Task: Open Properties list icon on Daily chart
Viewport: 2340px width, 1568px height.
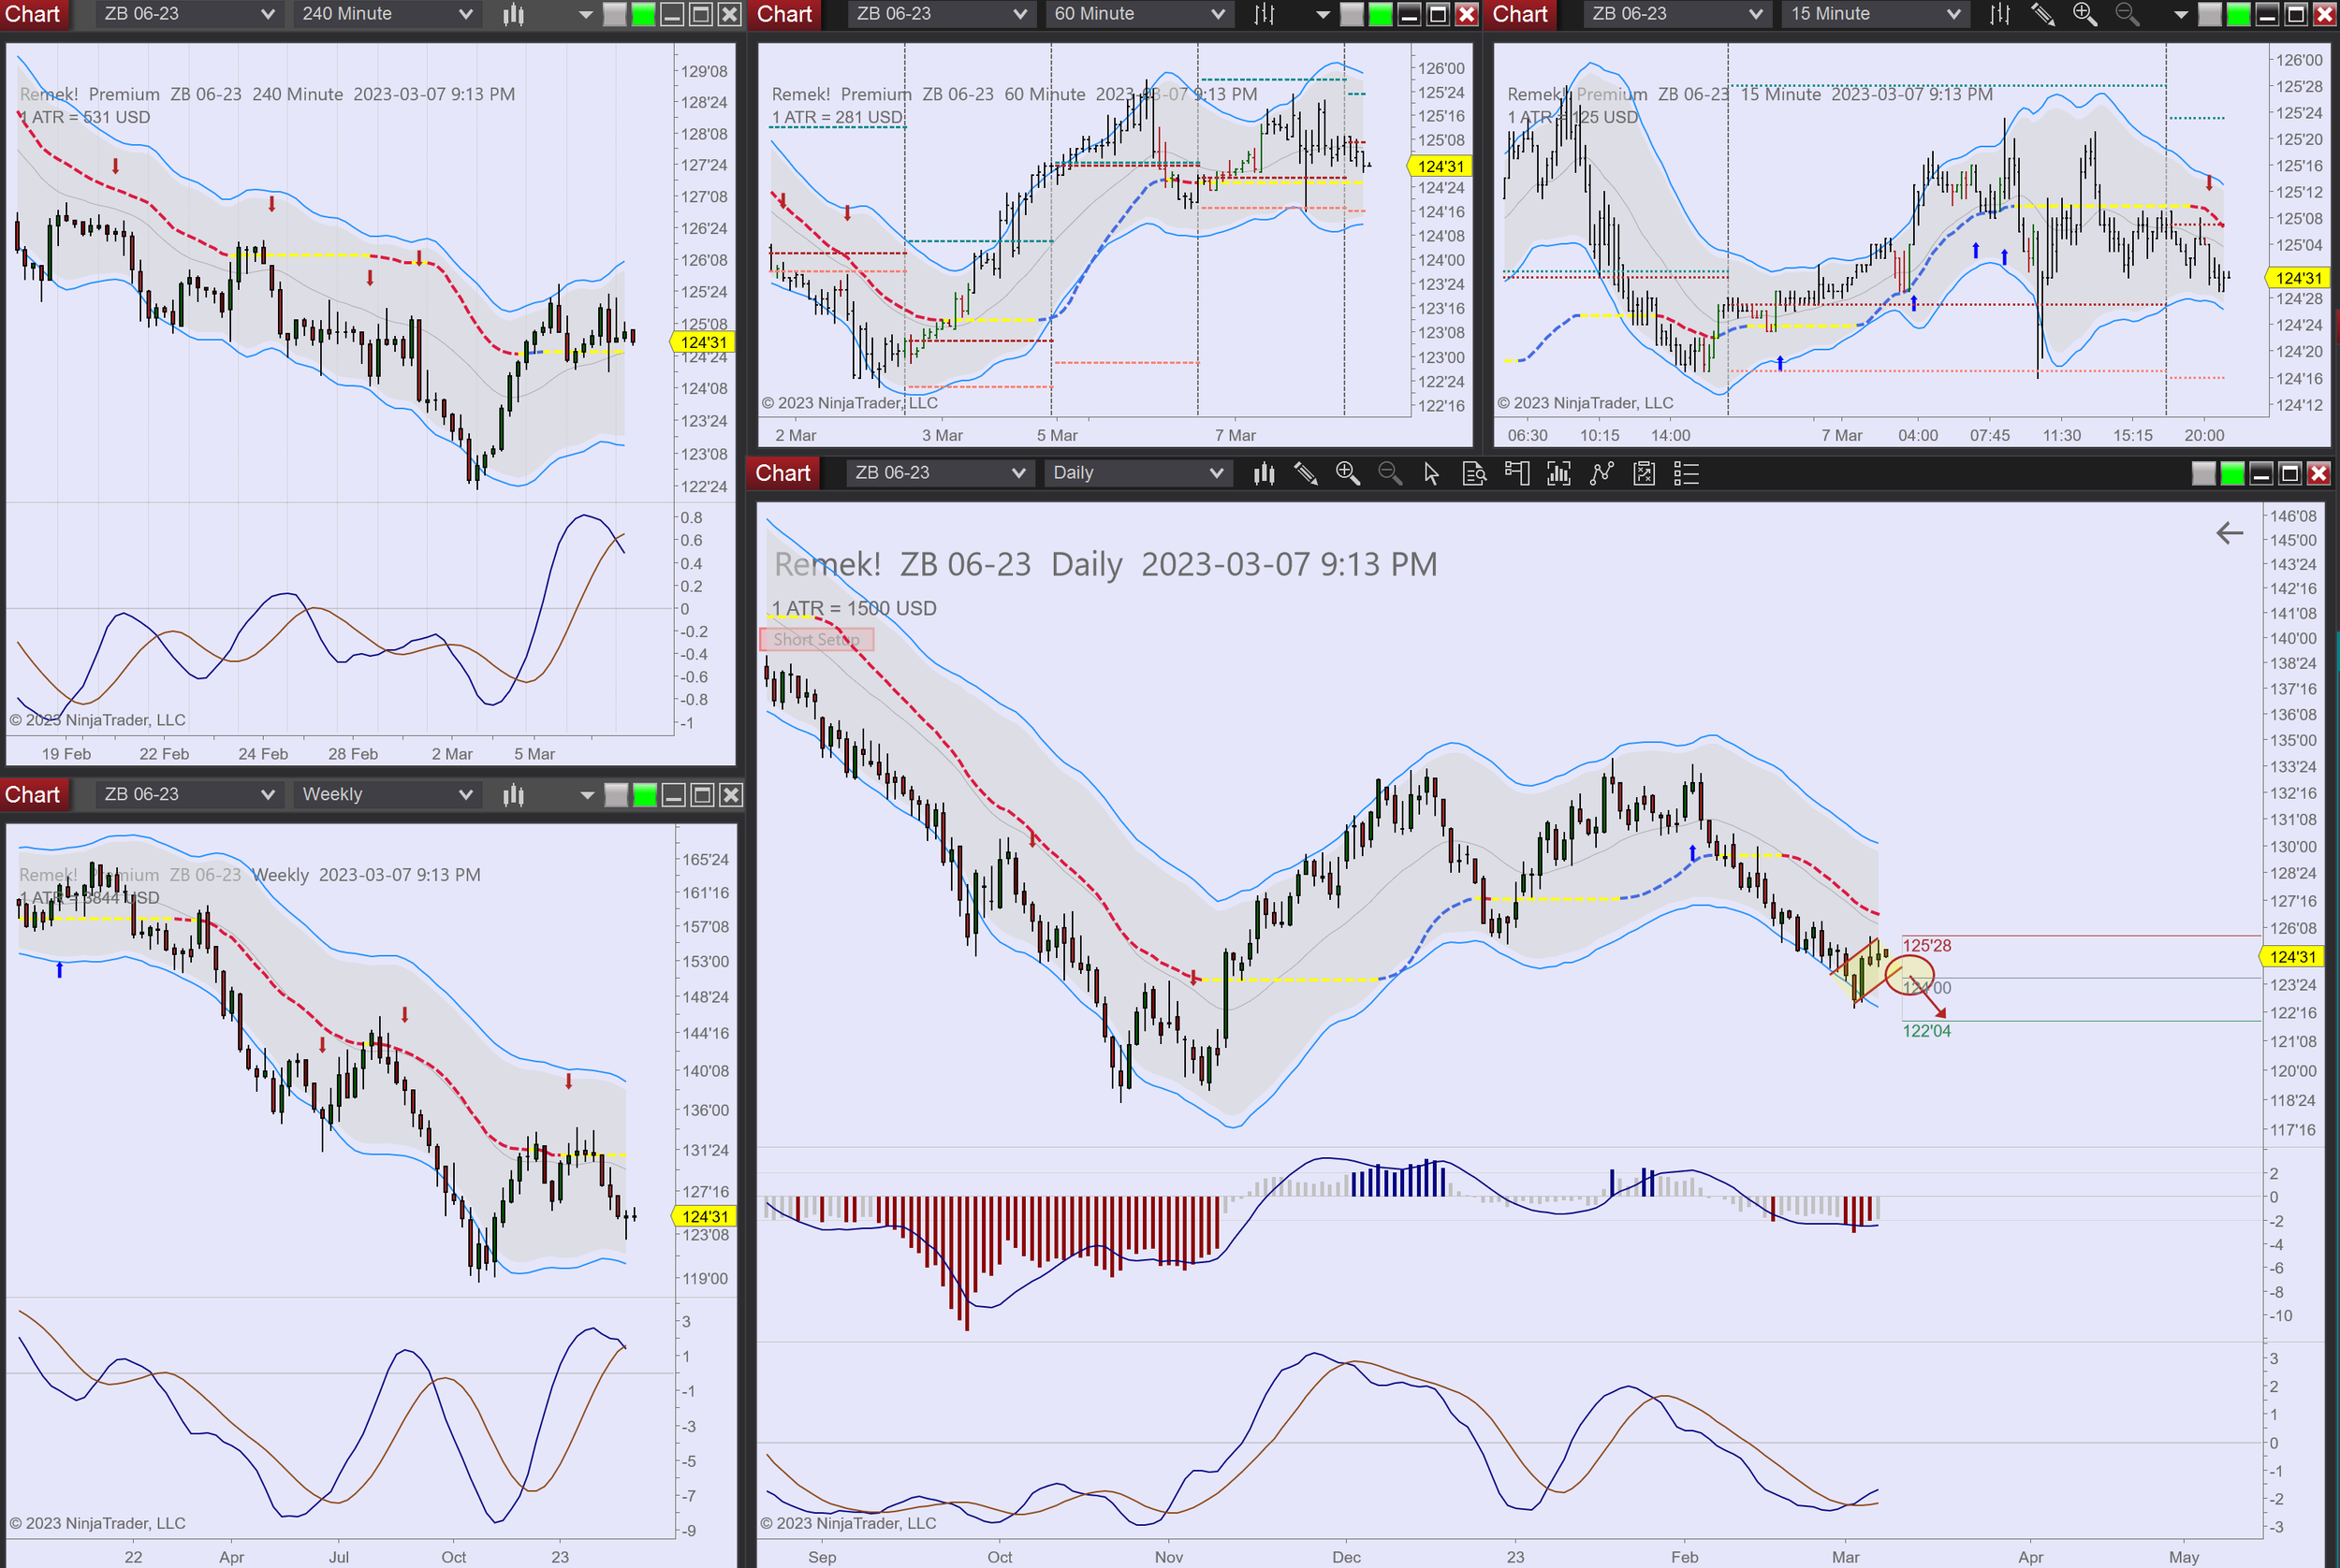Action: coord(1687,473)
